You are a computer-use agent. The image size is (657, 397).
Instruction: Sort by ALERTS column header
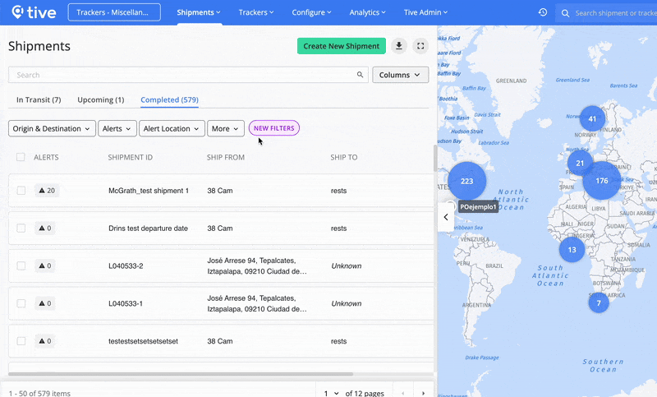46,157
